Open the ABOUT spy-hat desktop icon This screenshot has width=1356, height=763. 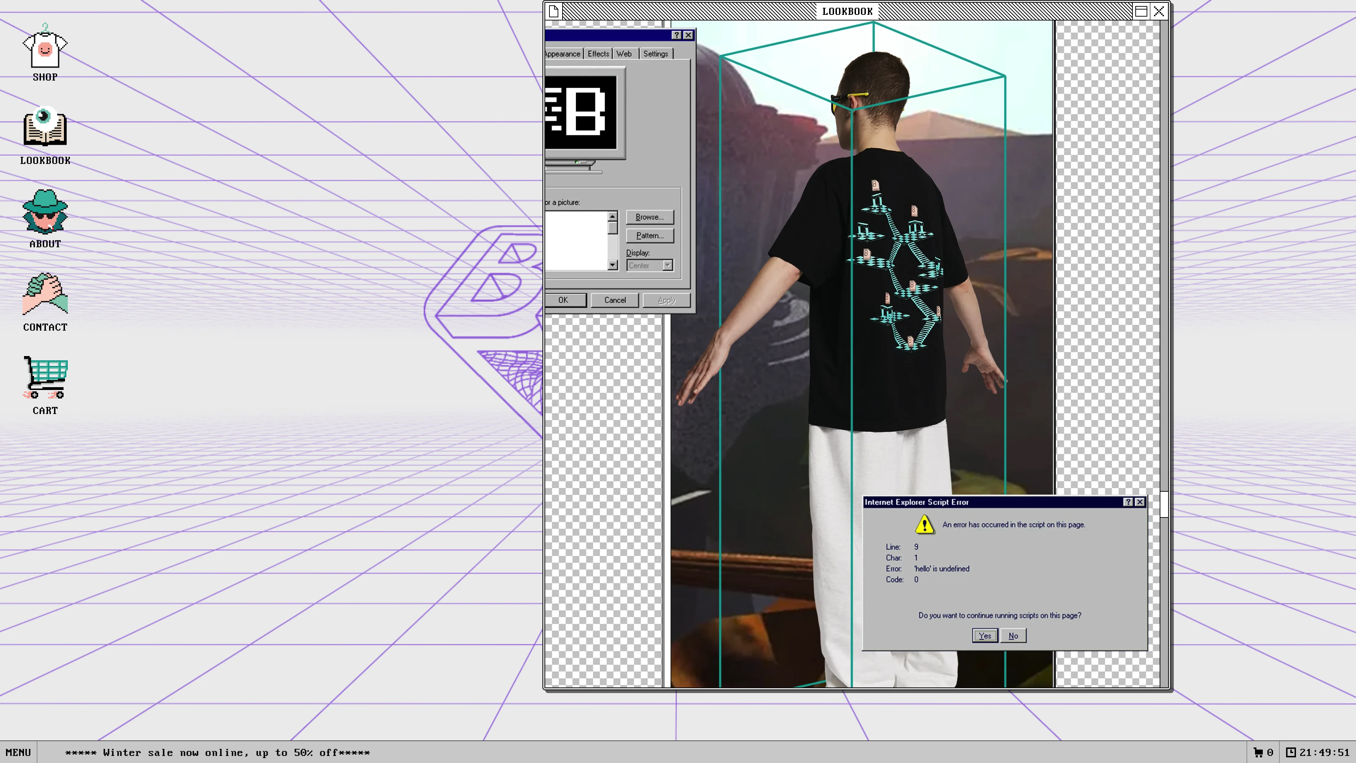45,219
